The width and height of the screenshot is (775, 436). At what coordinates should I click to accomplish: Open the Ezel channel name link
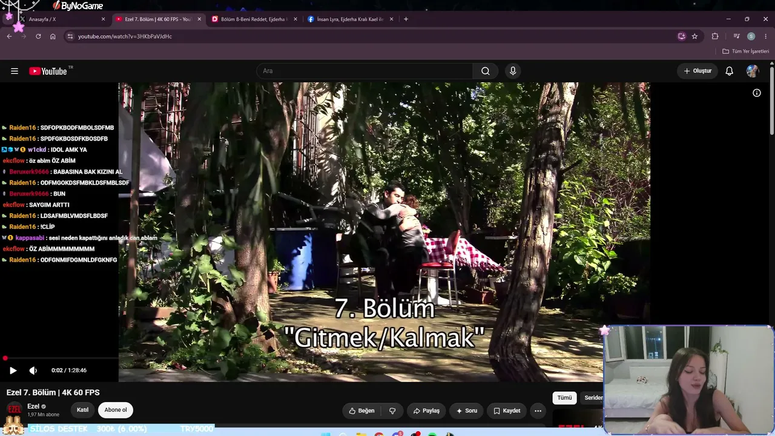point(33,406)
